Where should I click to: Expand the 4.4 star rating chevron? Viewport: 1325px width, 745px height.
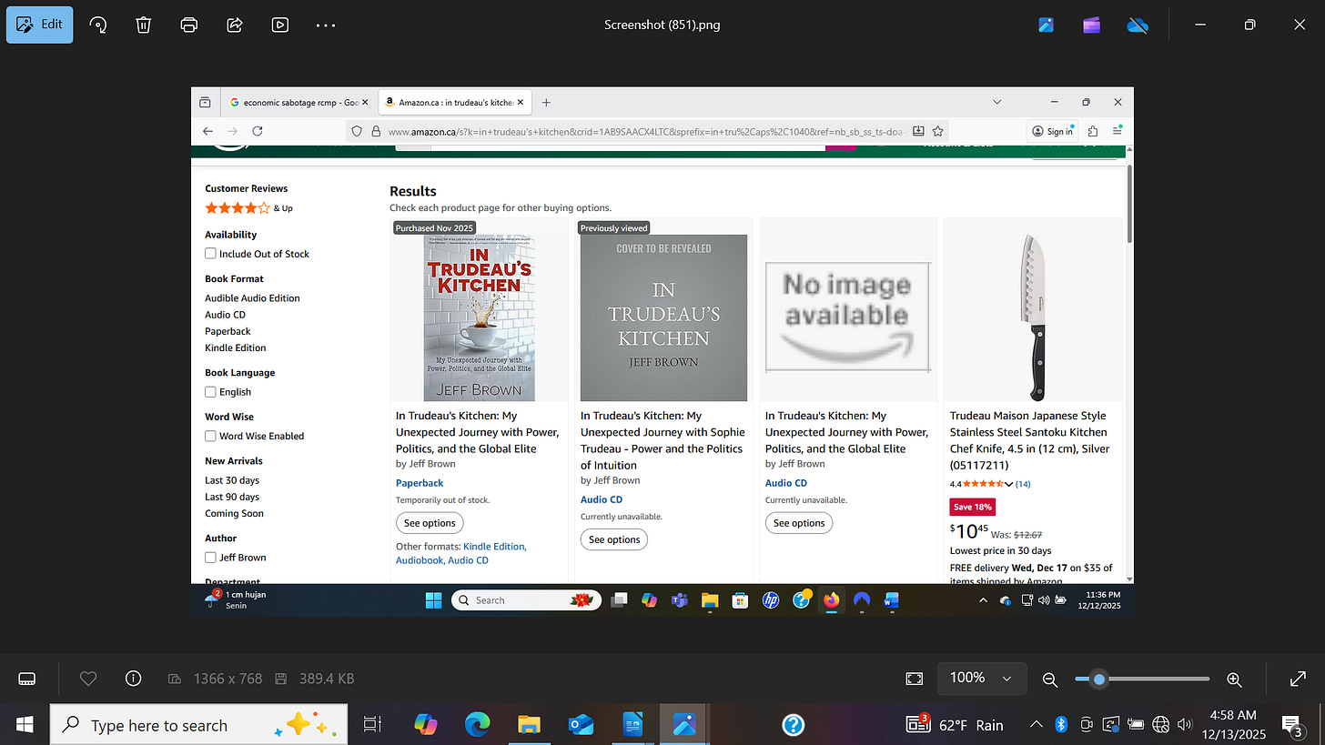(x=1009, y=484)
